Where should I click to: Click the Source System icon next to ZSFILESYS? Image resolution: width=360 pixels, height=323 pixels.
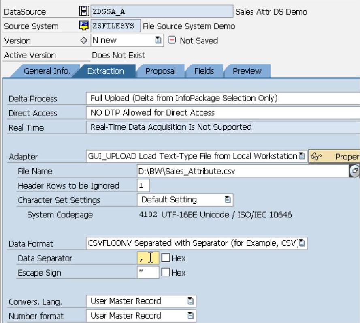(83, 26)
